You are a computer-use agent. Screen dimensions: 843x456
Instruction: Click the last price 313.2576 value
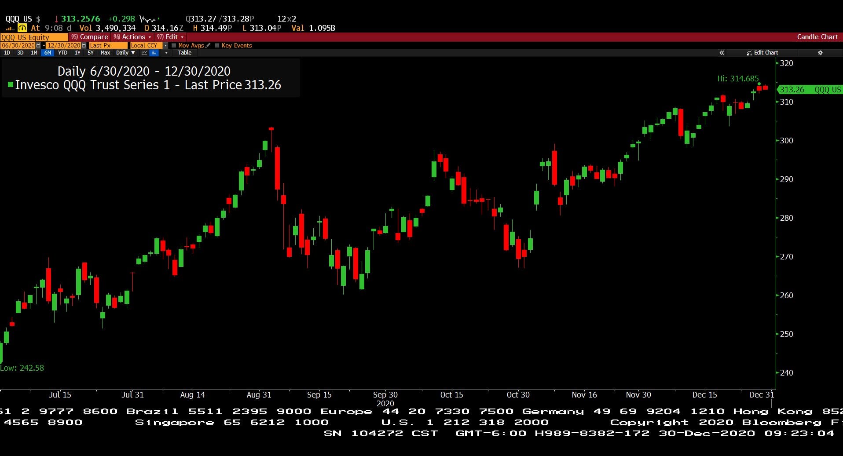pos(81,19)
